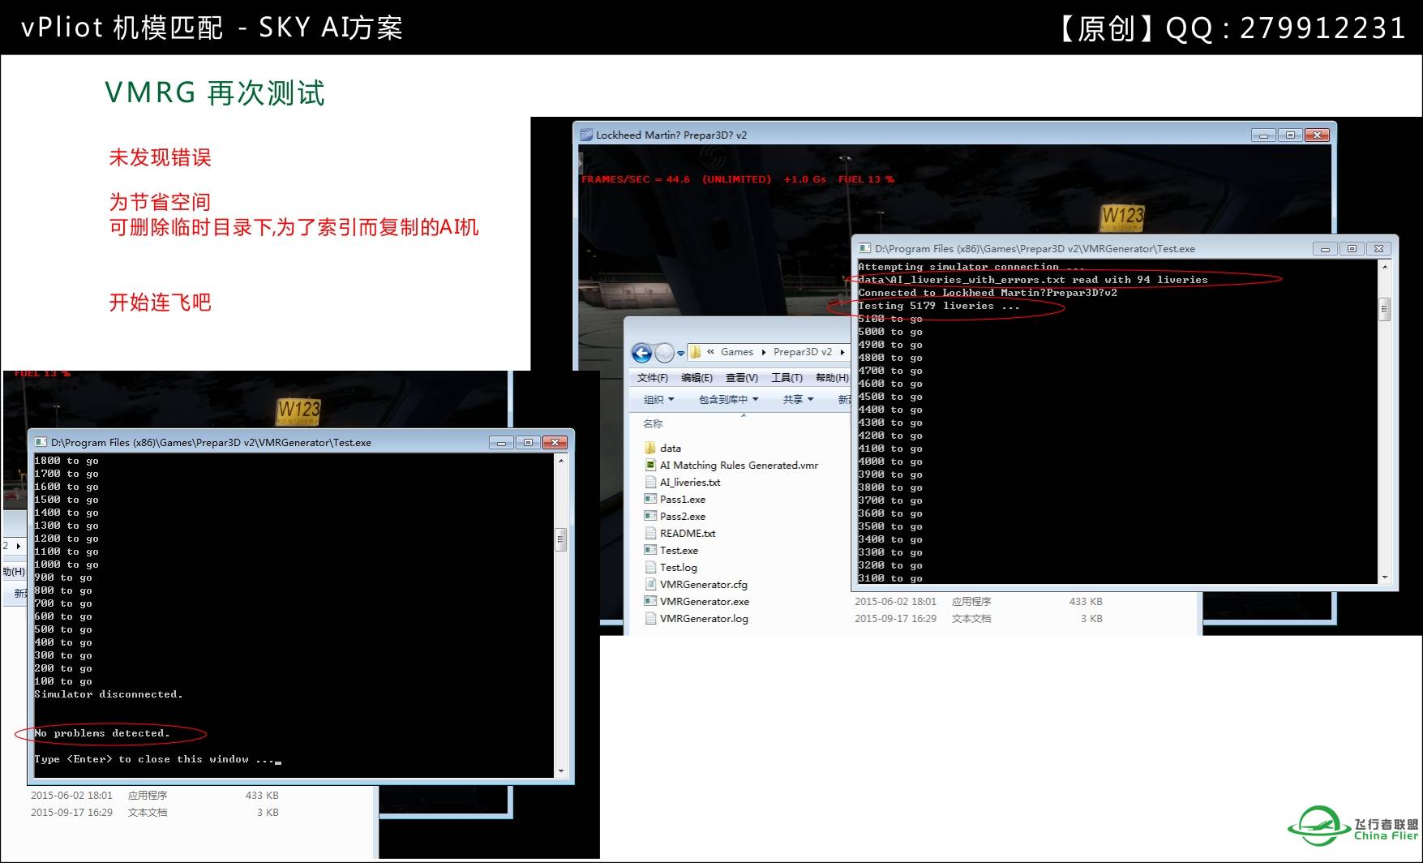Select the AI_liveries.txt file
1423x863 pixels.
coord(683,482)
